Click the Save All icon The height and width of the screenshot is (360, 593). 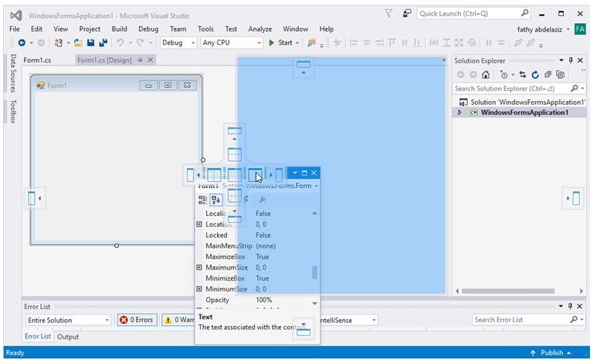point(103,42)
